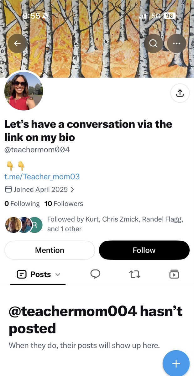Tap the share profile icon
Image resolution: width=194 pixels, height=376 pixels.
[180, 93]
